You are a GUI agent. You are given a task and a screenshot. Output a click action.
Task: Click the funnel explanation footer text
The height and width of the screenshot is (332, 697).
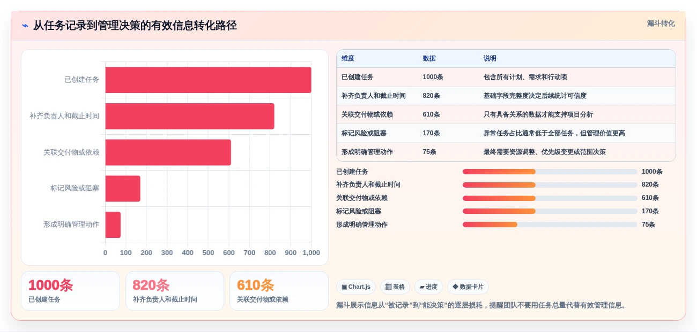coord(482,305)
